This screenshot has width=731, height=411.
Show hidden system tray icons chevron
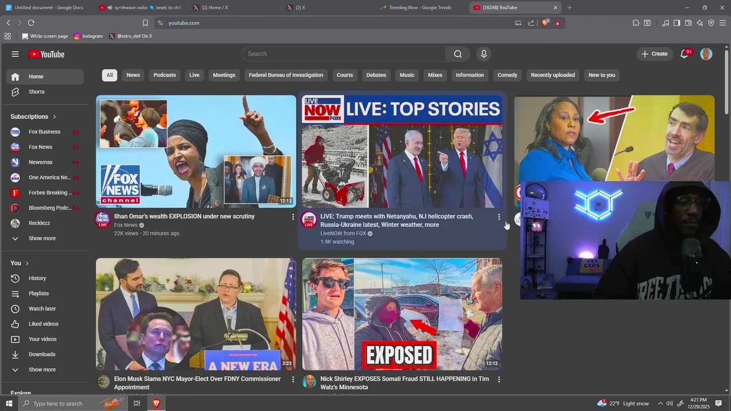click(660, 404)
